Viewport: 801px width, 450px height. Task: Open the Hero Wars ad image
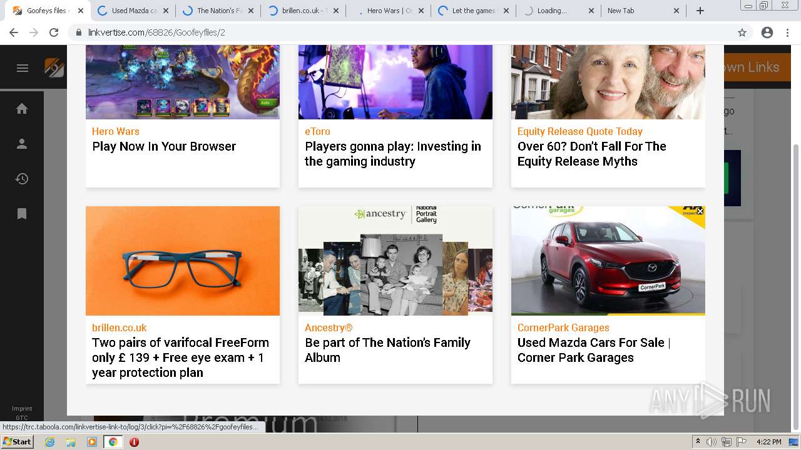pos(183,82)
